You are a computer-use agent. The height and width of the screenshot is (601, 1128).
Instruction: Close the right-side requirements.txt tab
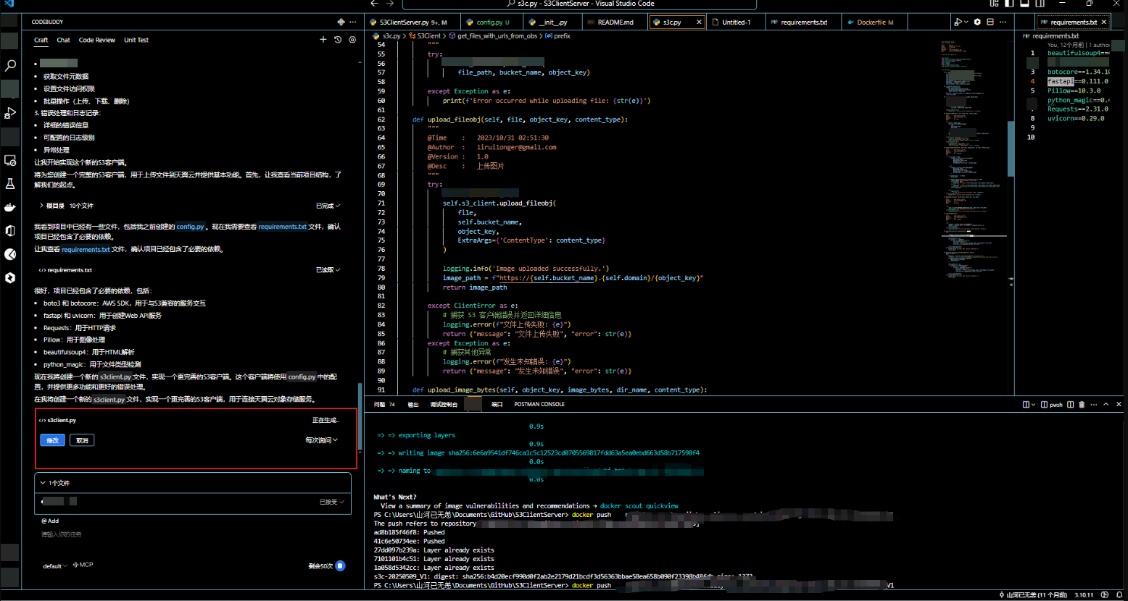click(x=1104, y=22)
